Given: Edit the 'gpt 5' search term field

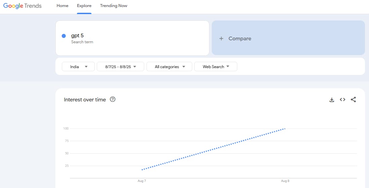Looking at the screenshot, I should [132, 38].
